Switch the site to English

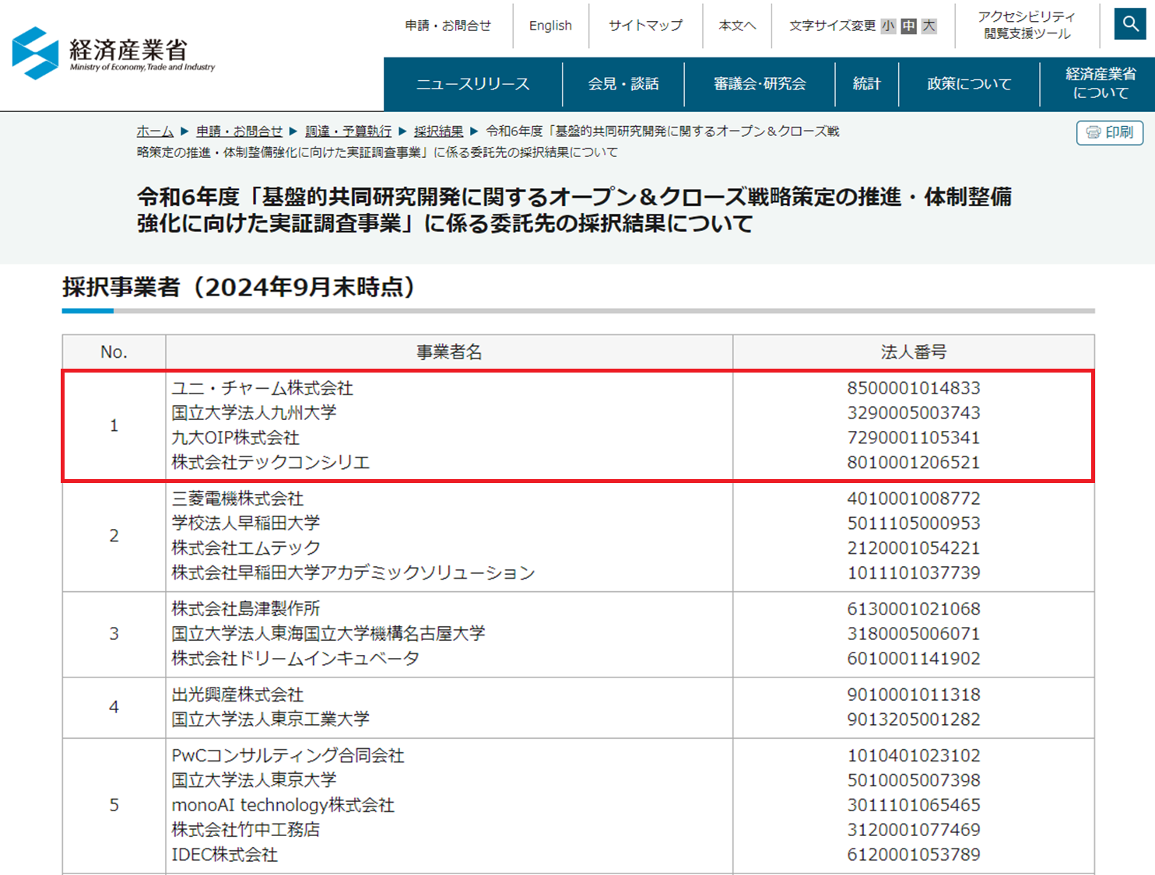coord(550,26)
